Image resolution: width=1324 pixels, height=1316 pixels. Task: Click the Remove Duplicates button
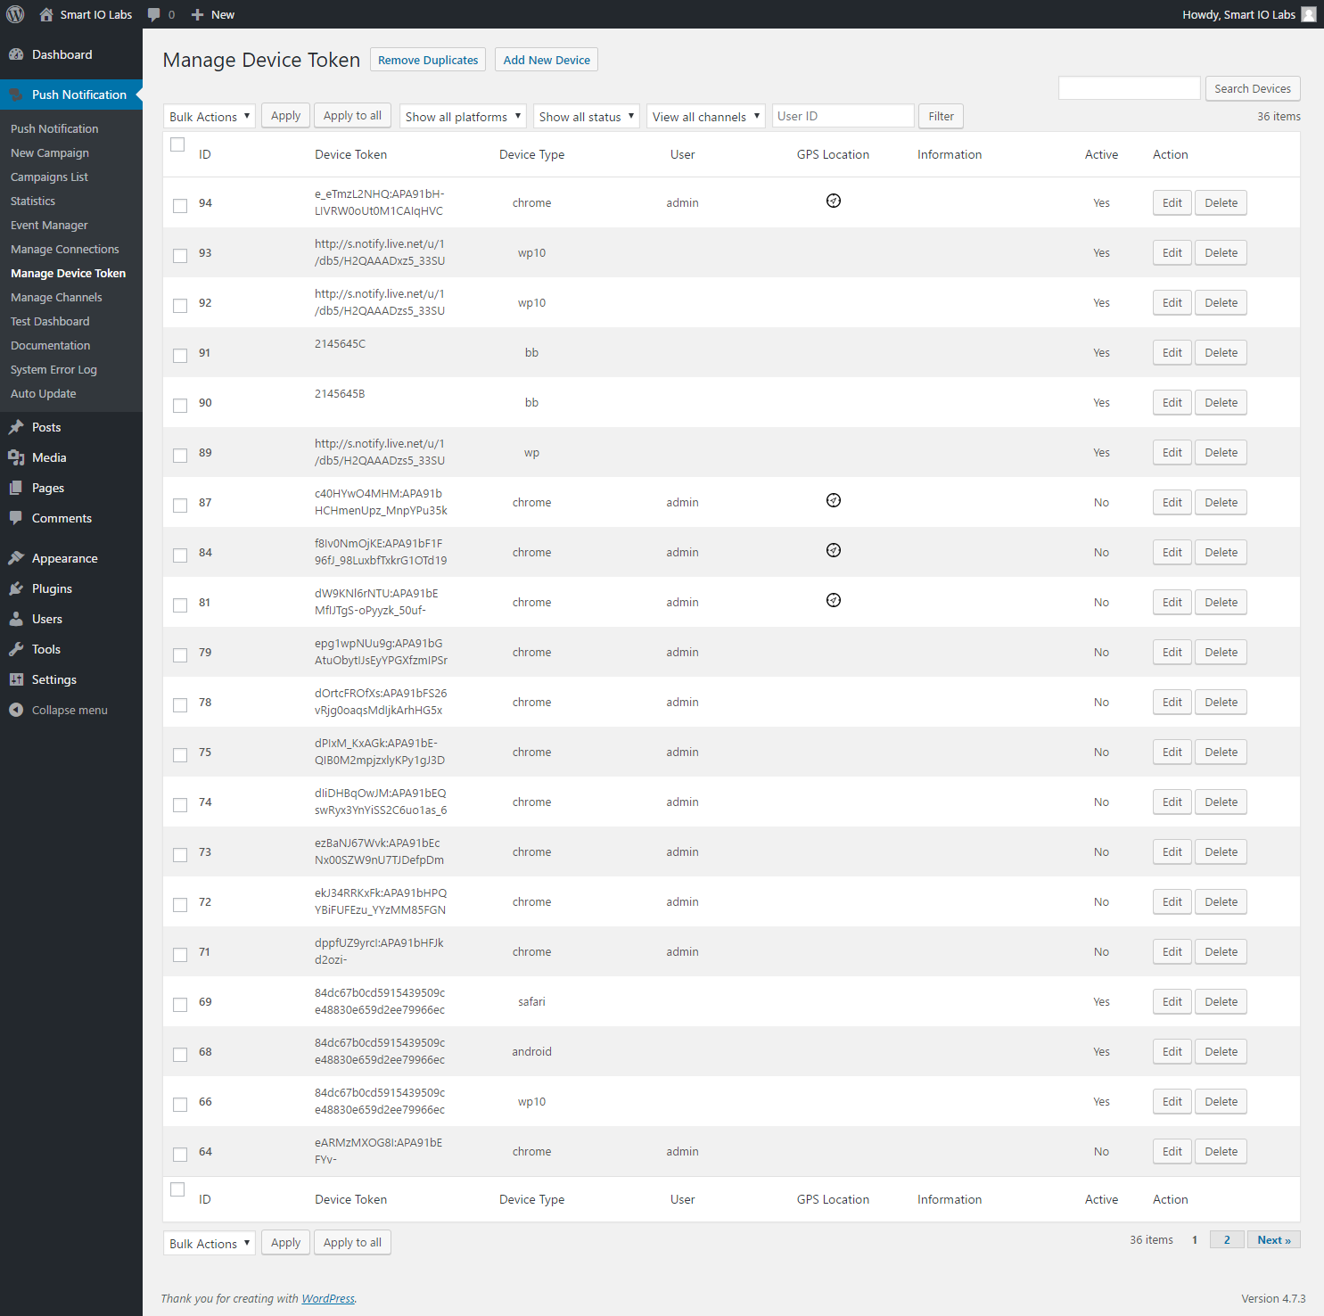428,60
